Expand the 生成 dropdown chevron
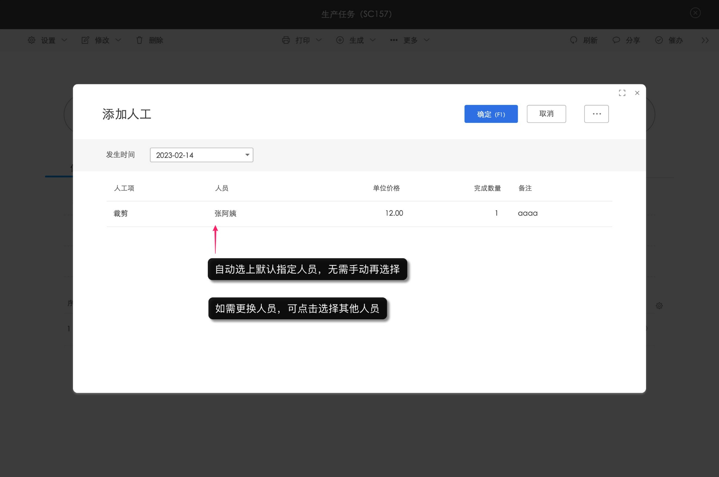Image resolution: width=719 pixels, height=477 pixels. pos(372,40)
